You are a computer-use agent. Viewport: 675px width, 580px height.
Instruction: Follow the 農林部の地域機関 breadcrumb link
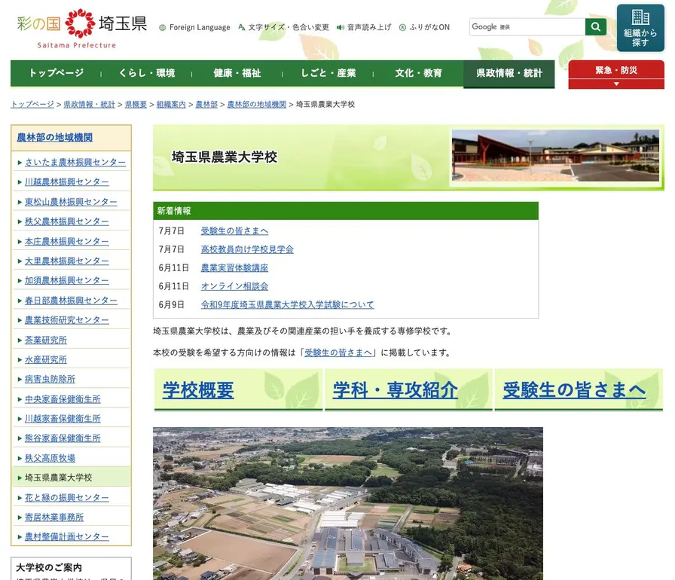[257, 104]
